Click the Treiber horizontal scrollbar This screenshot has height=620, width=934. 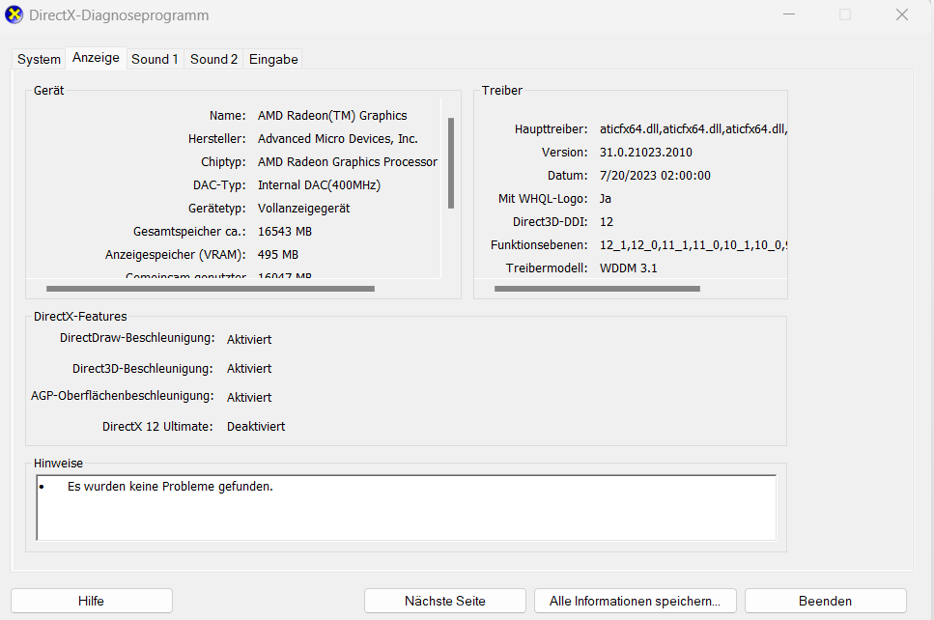597,289
